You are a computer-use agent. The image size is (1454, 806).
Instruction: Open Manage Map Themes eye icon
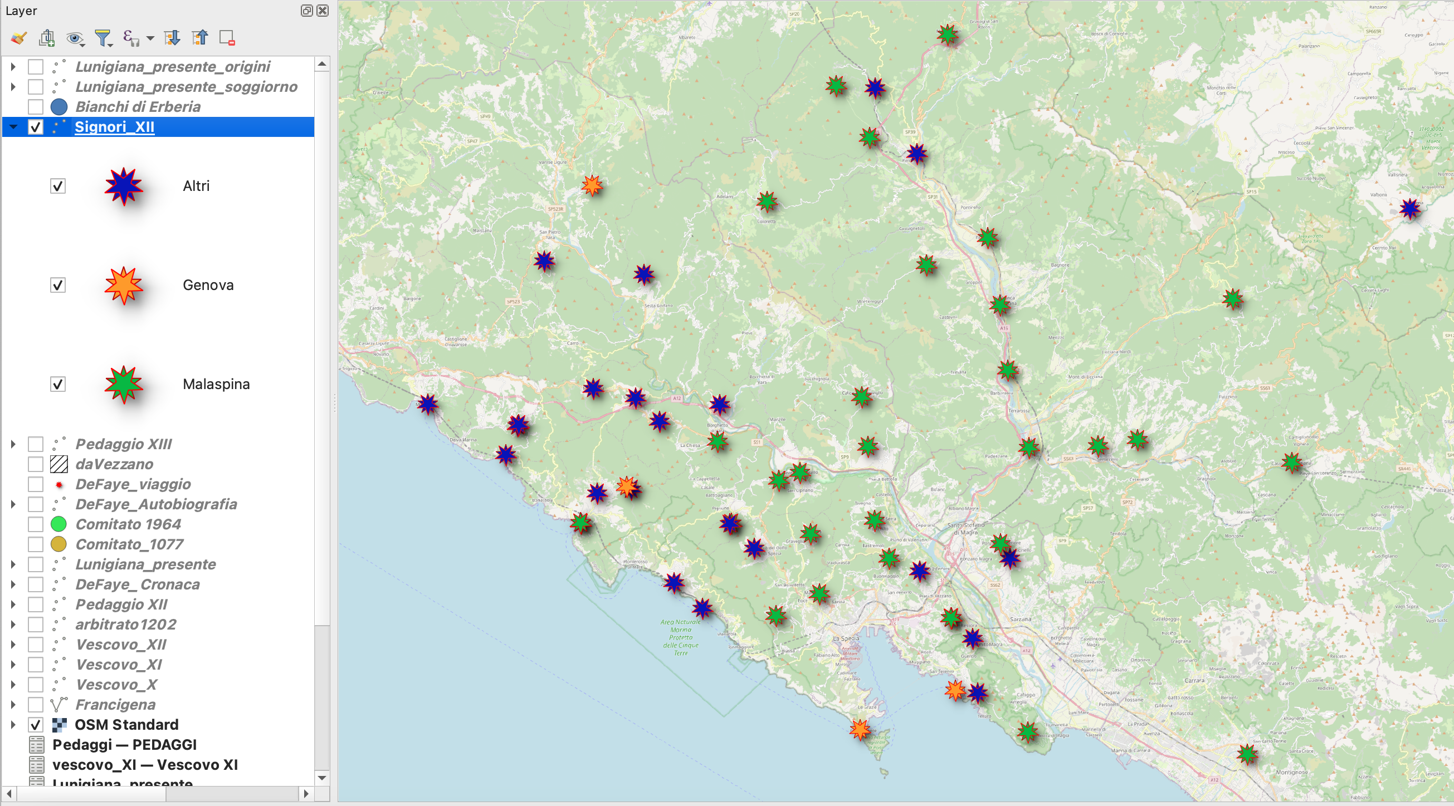click(75, 38)
